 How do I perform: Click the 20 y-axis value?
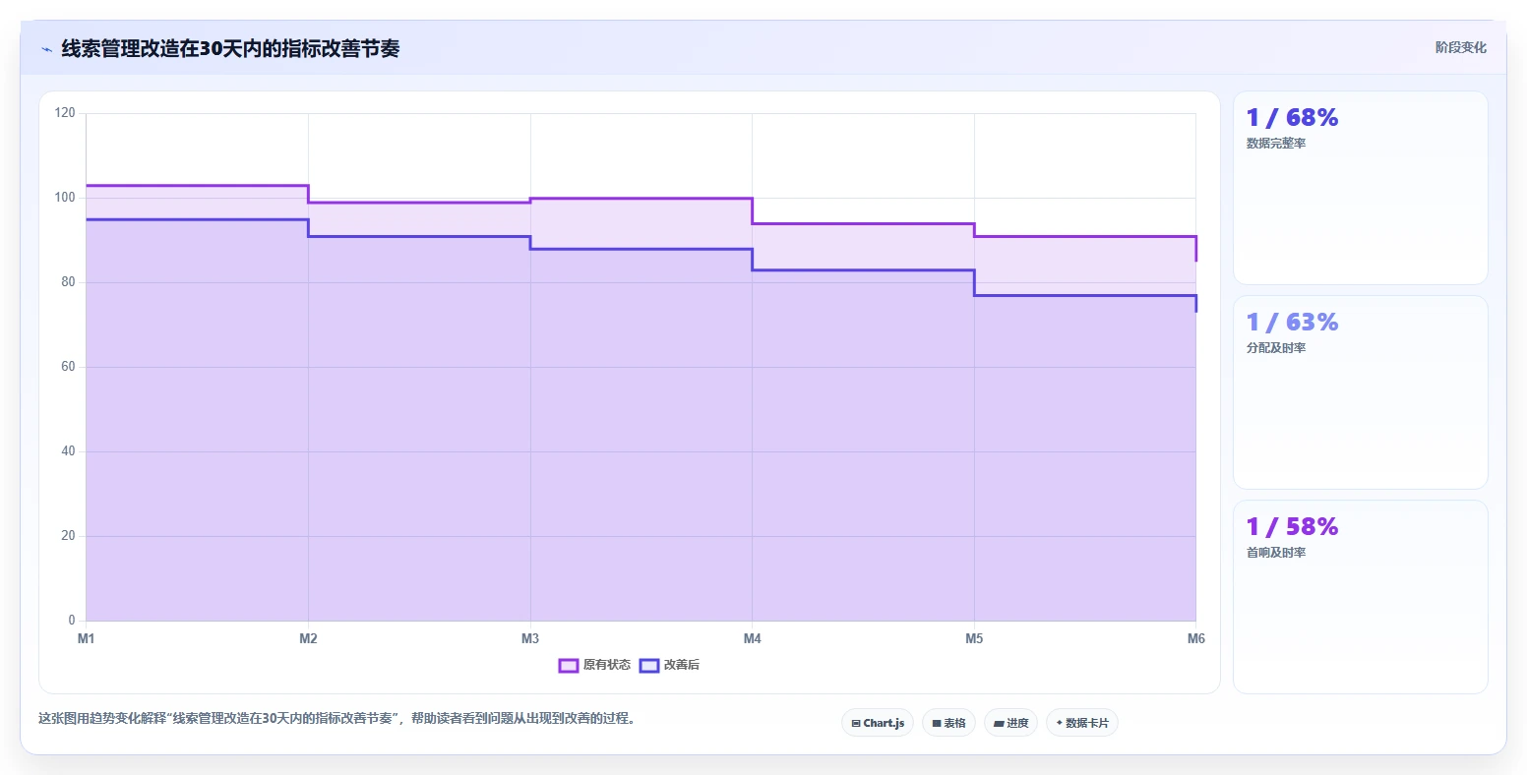[x=68, y=536]
